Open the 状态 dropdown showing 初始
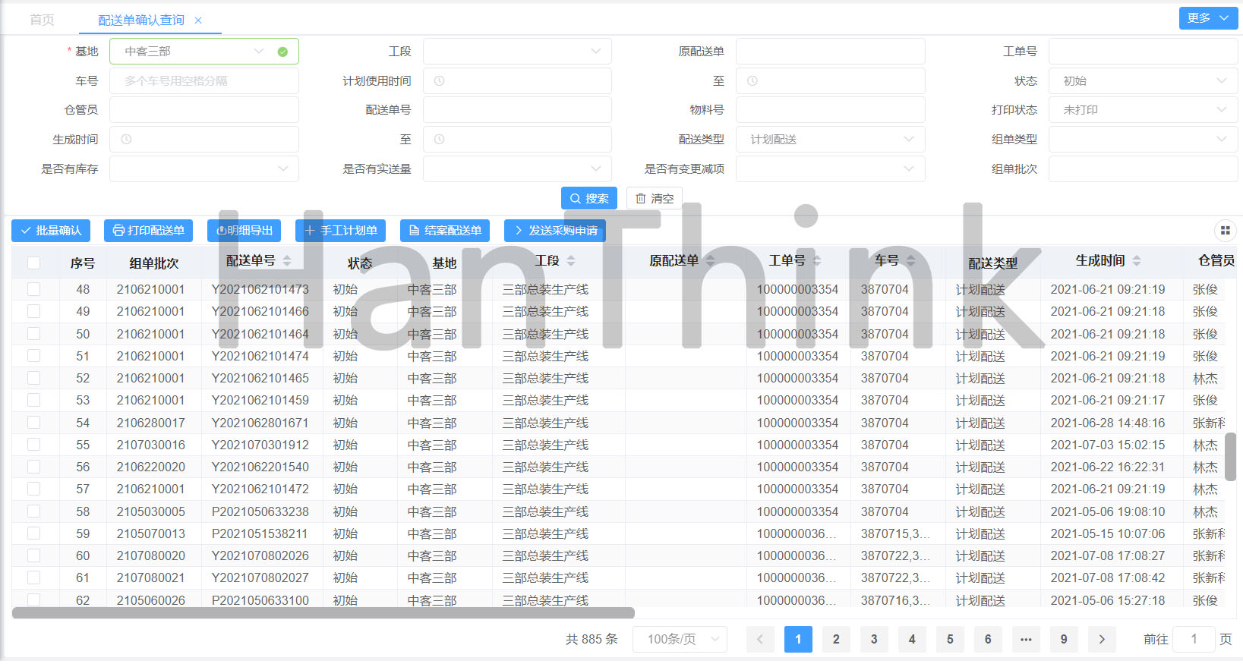 coord(1143,81)
